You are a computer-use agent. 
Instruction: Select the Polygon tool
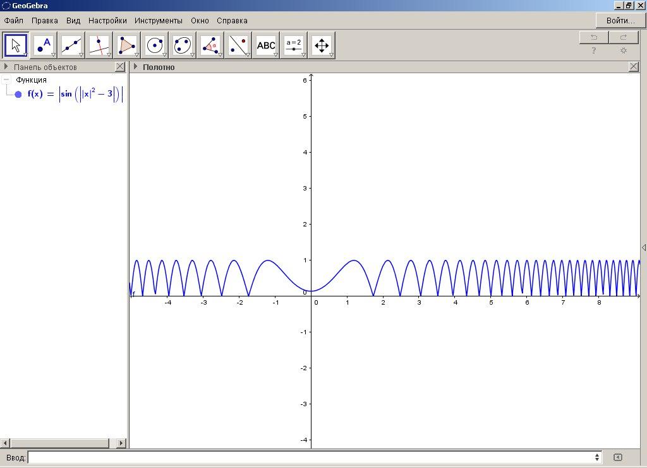[127, 45]
